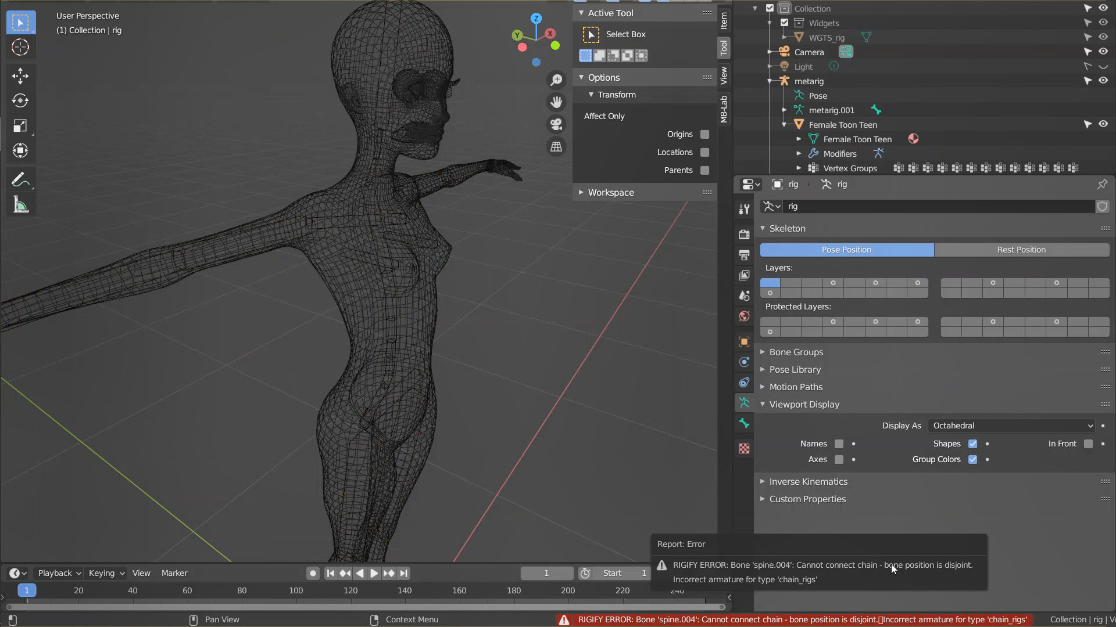Click the pan view hand icon
The width and height of the screenshot is (1116, 627).
(x=556, y=102)
